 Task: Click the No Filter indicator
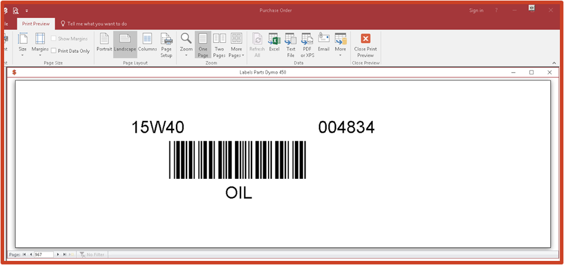pyautogui.click(x=92, y=254)
